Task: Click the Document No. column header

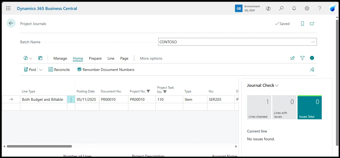Action: (111, 91)
